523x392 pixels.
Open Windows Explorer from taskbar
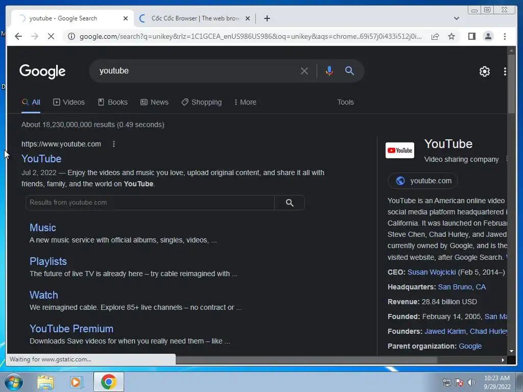point(45,382)
